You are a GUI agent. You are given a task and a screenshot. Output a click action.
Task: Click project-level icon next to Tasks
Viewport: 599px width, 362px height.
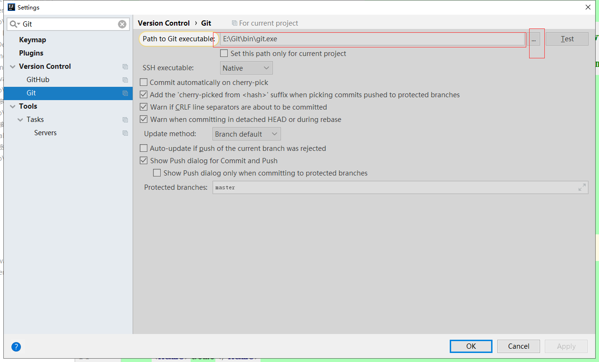point(125,120)
